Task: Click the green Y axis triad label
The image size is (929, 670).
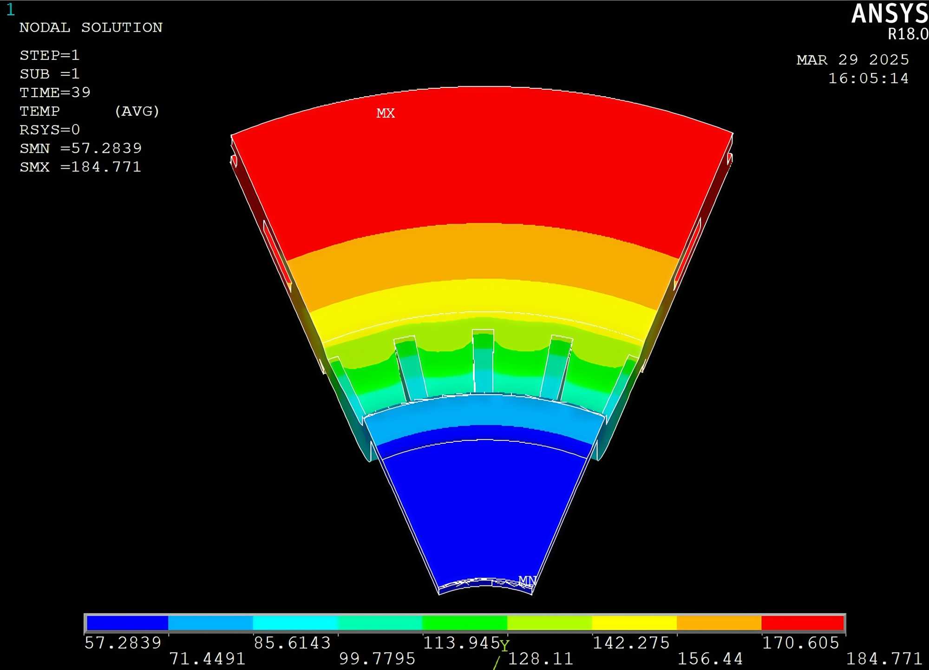Action: coord(504,645)
